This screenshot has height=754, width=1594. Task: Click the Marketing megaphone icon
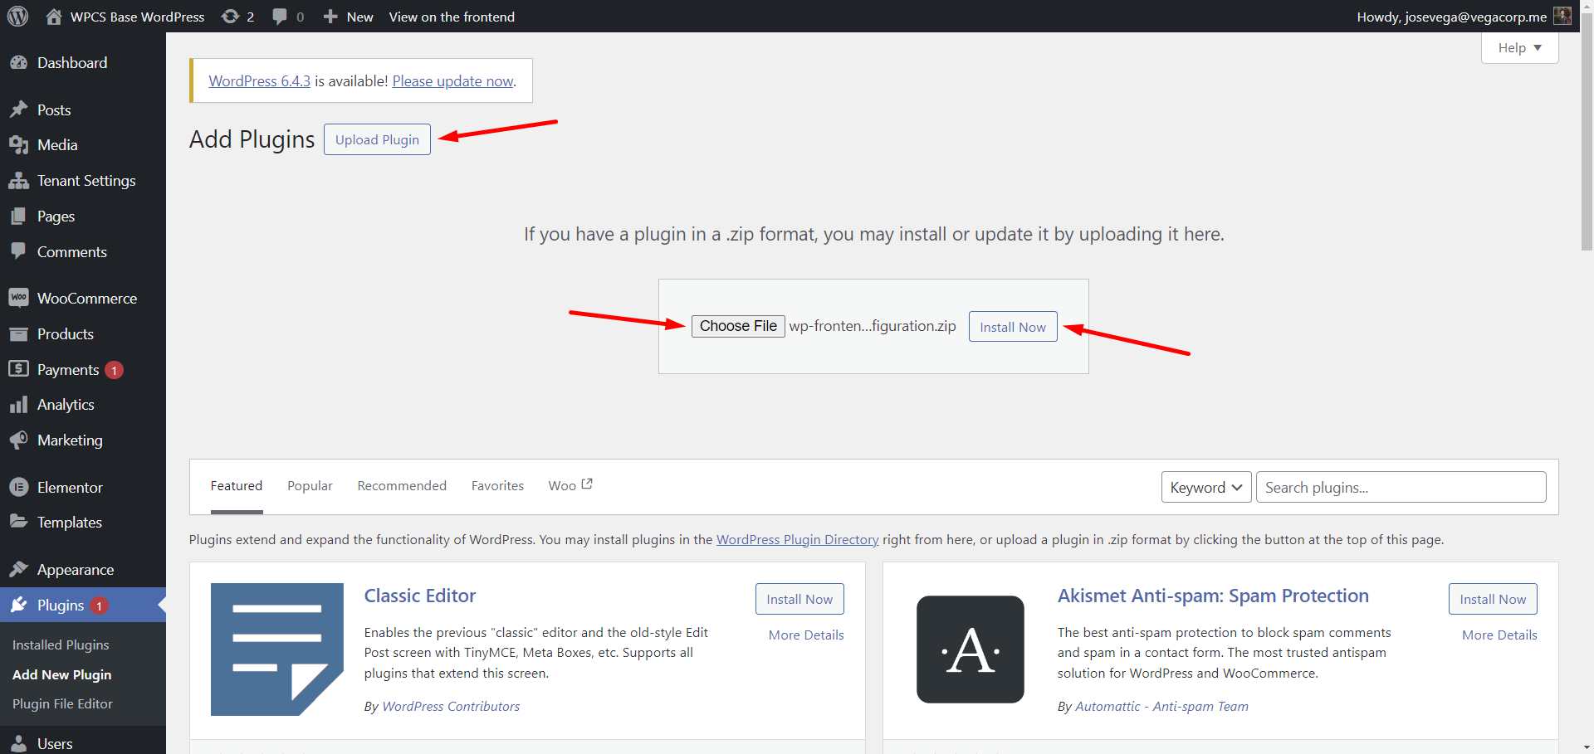(18, 440)
